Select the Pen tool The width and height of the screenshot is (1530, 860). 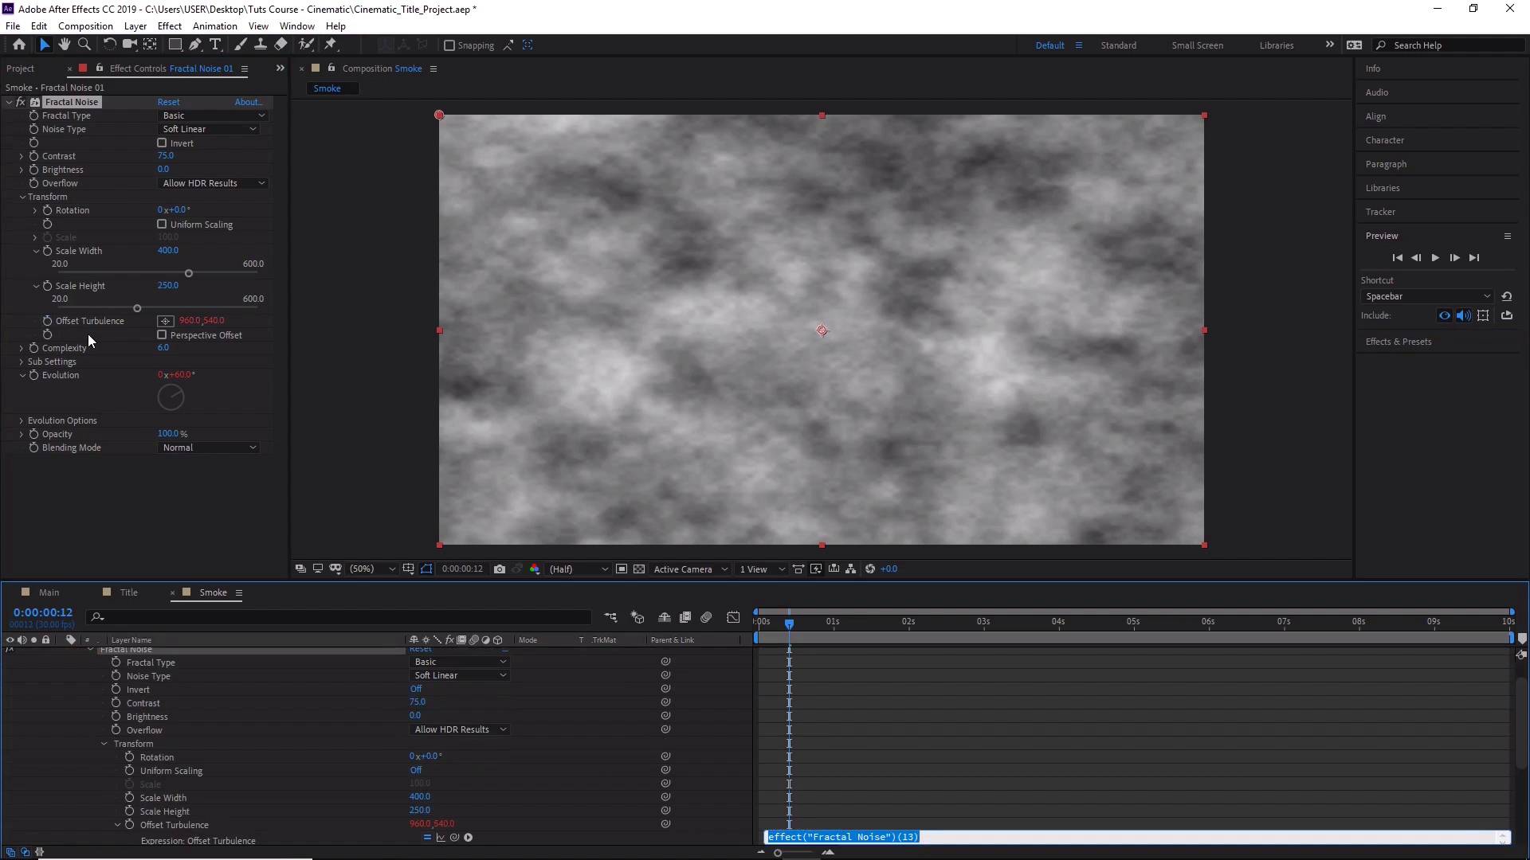(195, 45)
